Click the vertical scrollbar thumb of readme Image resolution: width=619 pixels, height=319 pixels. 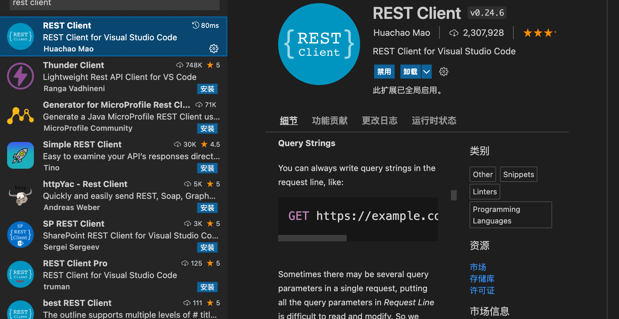point(454,195)
